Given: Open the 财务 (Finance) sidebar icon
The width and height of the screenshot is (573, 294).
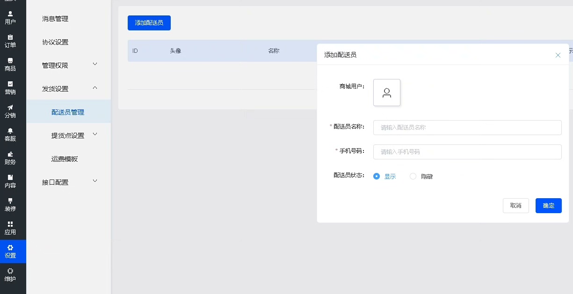Looking at the screenshot, I should click(x=10, y=158).
